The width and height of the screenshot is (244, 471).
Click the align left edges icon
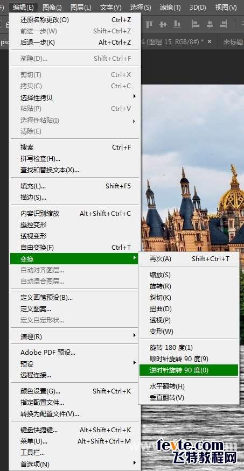196,24
